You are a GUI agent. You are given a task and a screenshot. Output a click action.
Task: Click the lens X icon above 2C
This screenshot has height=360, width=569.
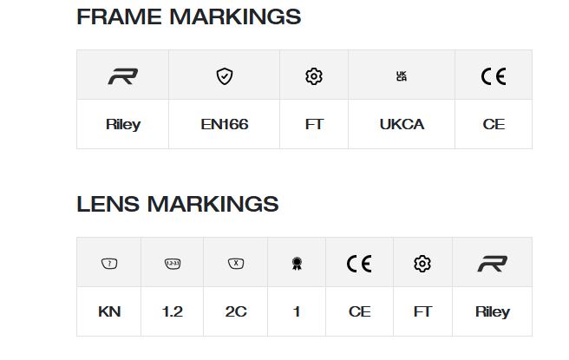click(x=236, y=263)
